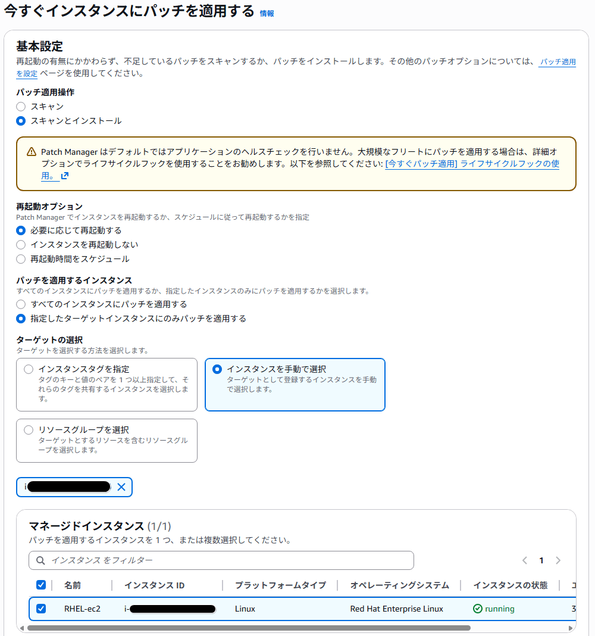This screenshot has width=595, height=636.
Task: Select the スキャン radio option
Action: click(x=21, y=107)
